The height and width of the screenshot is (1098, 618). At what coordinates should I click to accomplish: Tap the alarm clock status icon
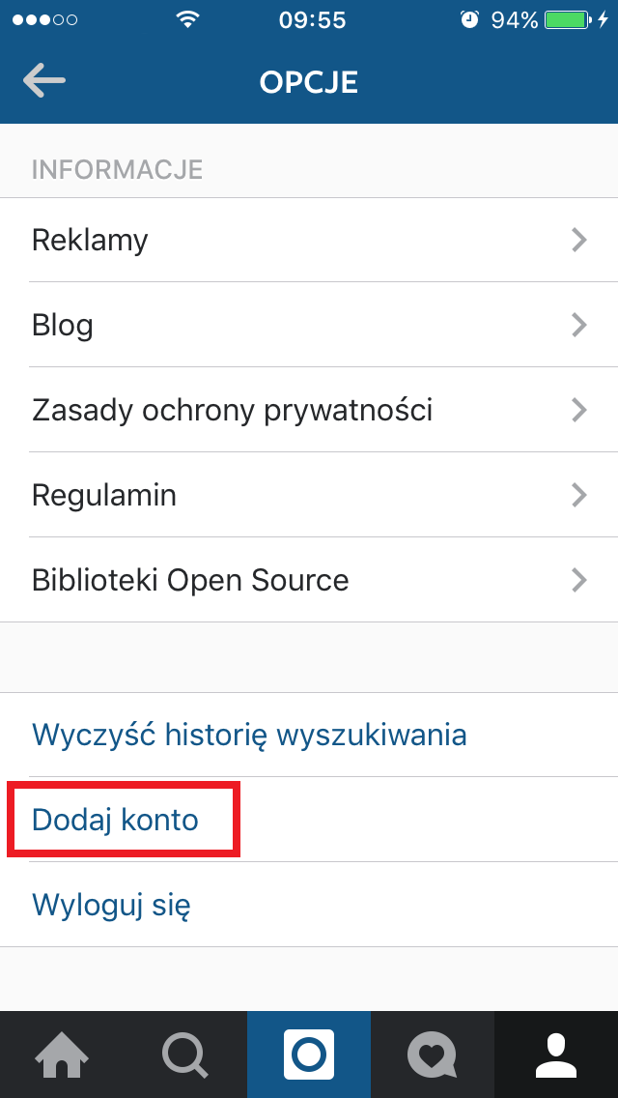point(469,19)
